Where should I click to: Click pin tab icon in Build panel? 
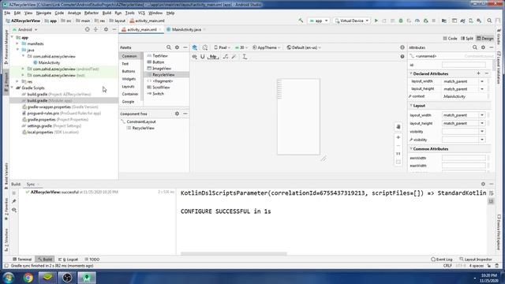pyautogui.click(x=14, y=201)
